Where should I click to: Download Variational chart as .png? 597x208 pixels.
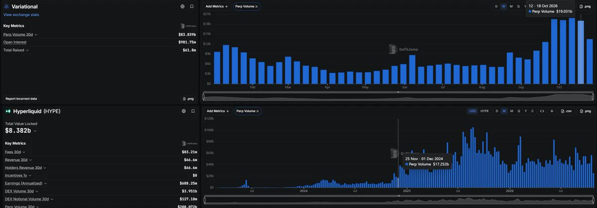click(x=586, y=6)
